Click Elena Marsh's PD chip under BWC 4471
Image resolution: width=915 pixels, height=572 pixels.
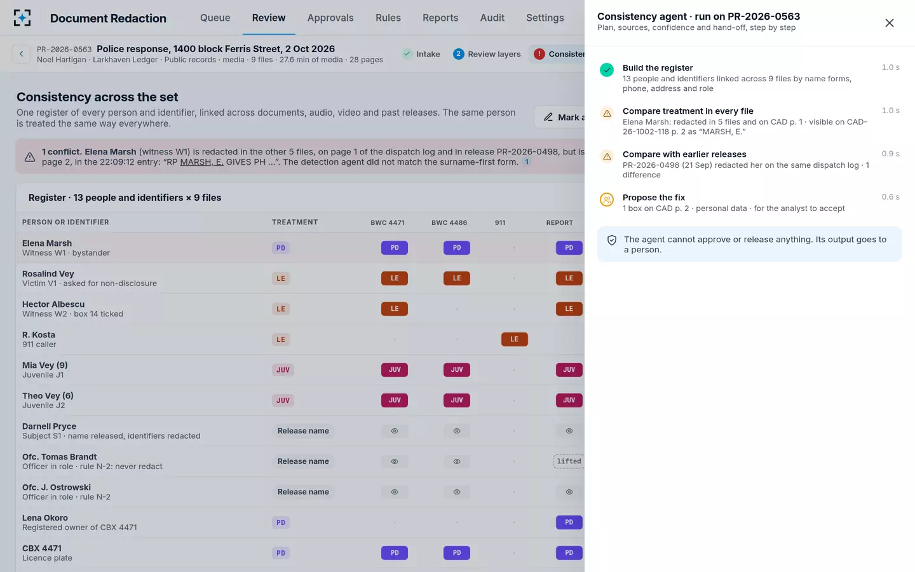[x=395, y=248]
